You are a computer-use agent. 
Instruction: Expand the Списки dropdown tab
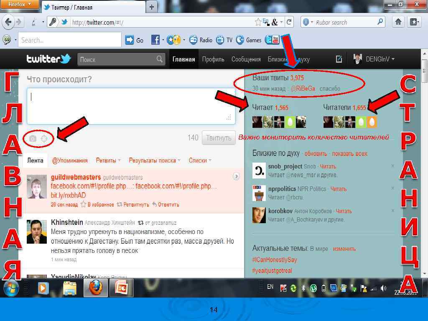pyautogui.click(x=200, y=160)
